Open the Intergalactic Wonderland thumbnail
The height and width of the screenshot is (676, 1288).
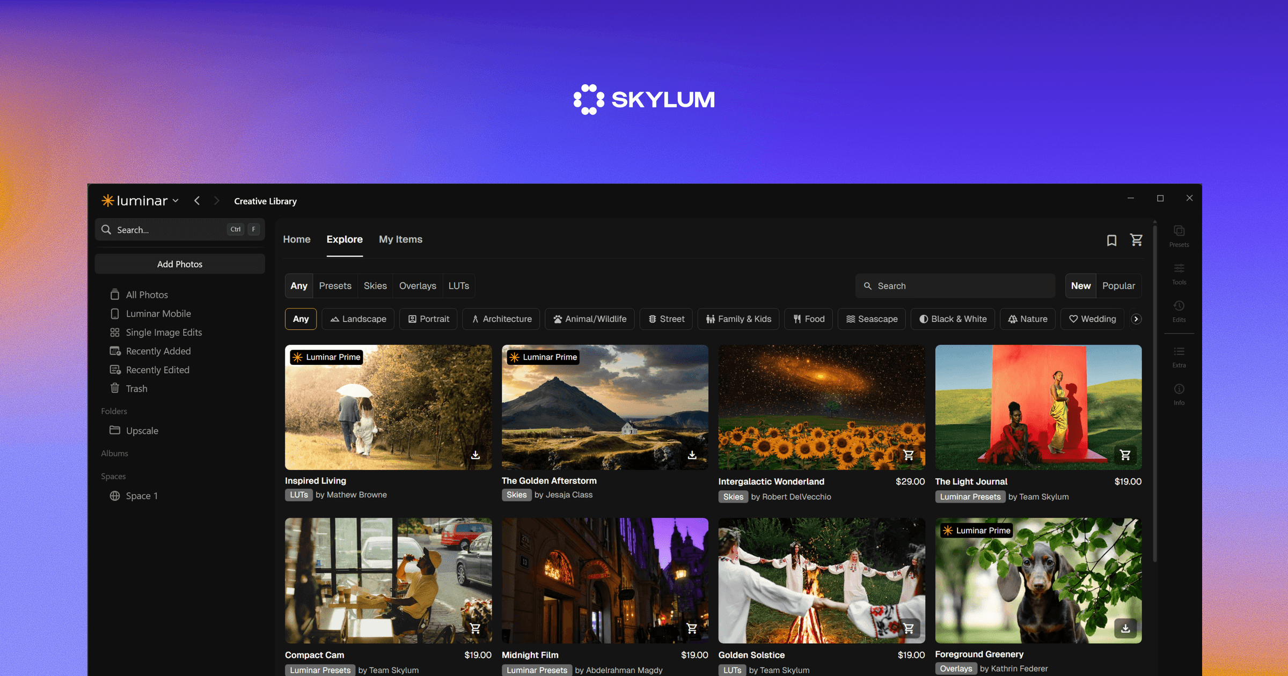click(x=822, y=407)
